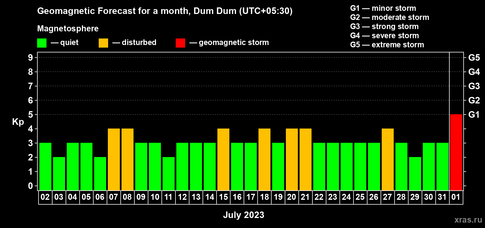Click the 'Kp' axis title
Screen dimensions: 485x228
18,122
